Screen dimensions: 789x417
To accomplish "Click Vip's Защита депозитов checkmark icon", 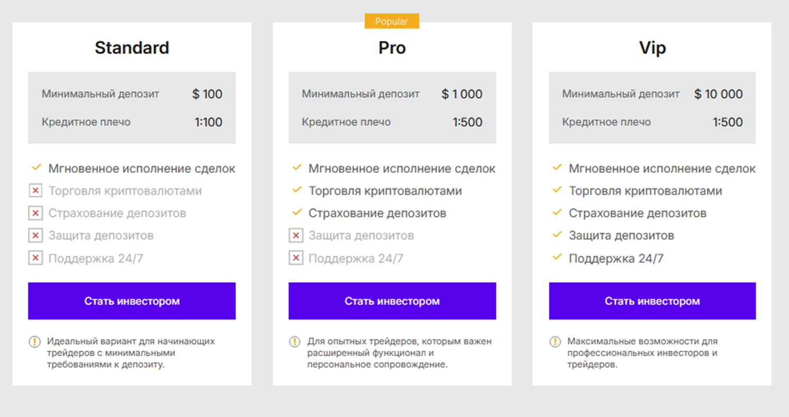I will pos(557,235).
